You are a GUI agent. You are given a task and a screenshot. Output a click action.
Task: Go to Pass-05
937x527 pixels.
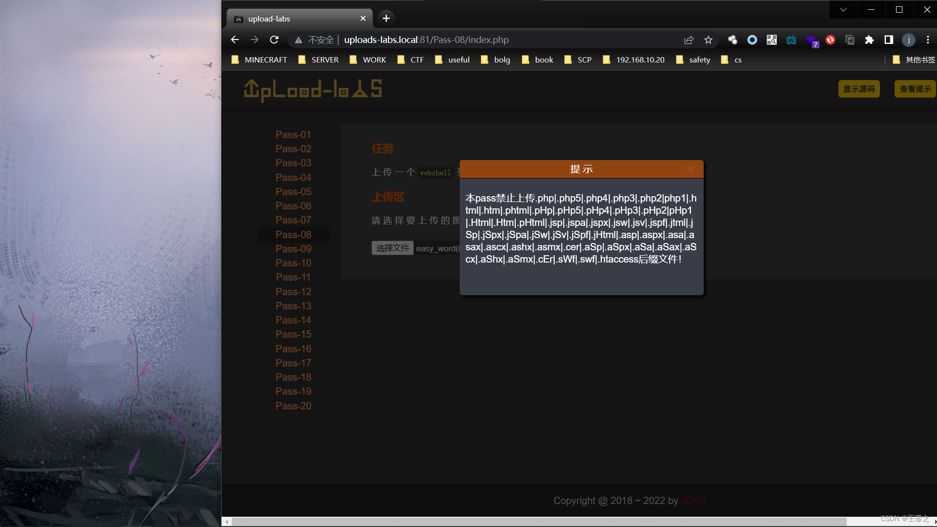293,192
